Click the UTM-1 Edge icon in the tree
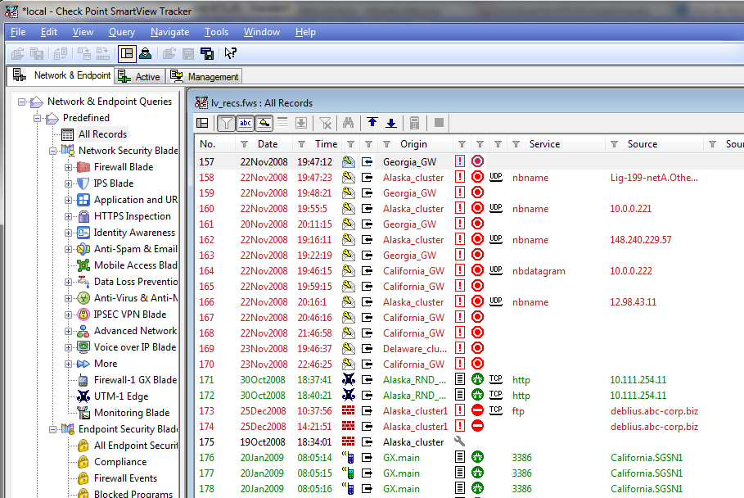This screenshot has height=498, width=744. pyautogui.click(x=83, y=396)
